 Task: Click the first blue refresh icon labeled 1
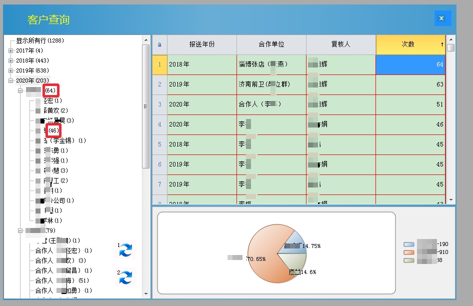click(x=125, y=250)
